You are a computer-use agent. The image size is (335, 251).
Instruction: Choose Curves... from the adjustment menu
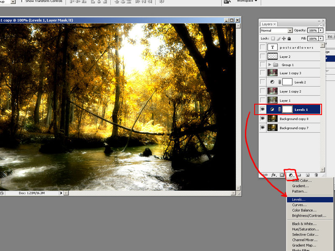[x=310, y=205]
